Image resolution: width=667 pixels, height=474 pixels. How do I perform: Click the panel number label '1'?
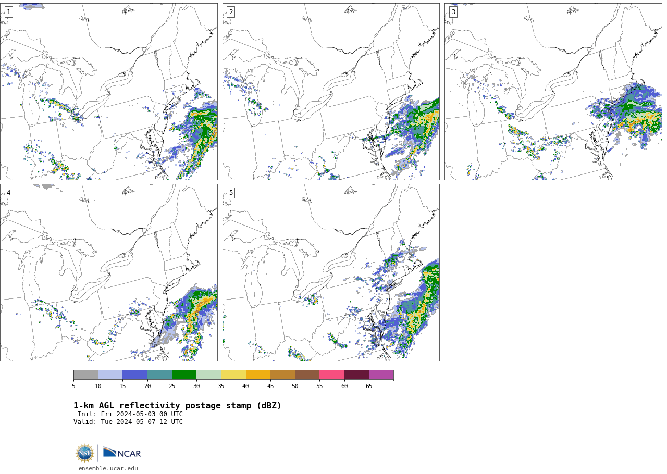click(8, 12)
